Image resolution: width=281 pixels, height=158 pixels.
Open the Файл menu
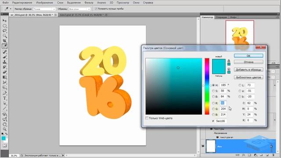pyautogui.click(x=6, y=3)
